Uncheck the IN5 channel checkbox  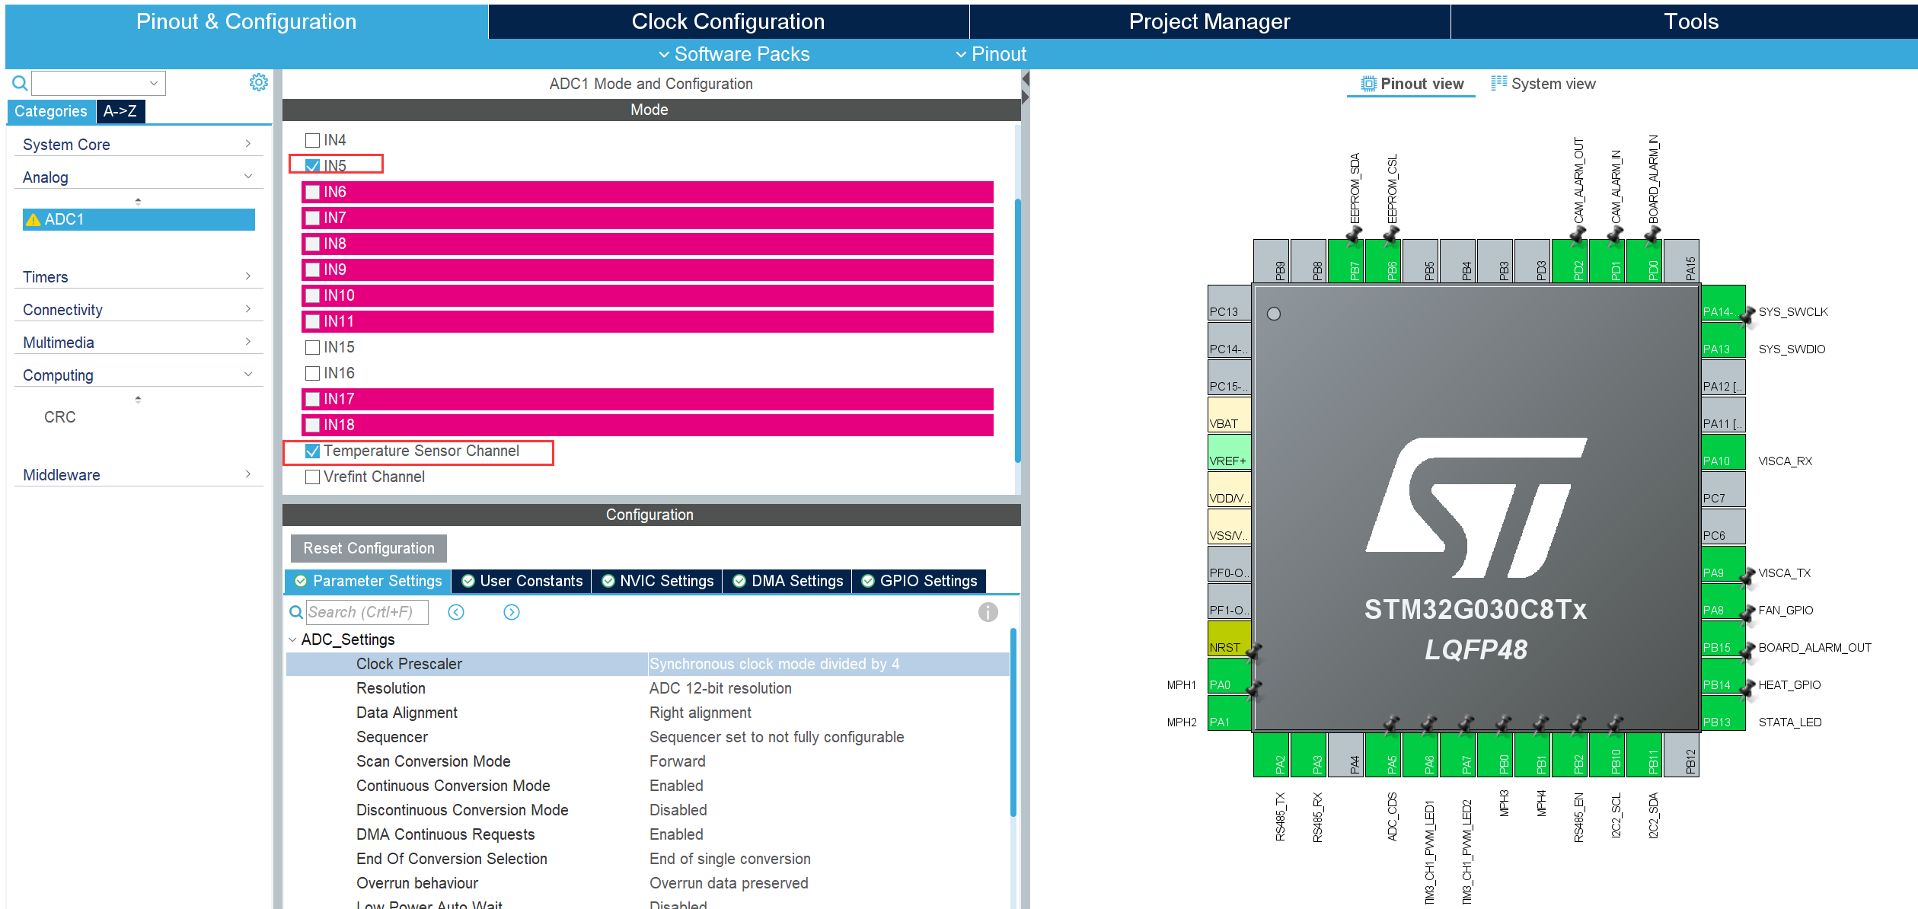(312, 165)
